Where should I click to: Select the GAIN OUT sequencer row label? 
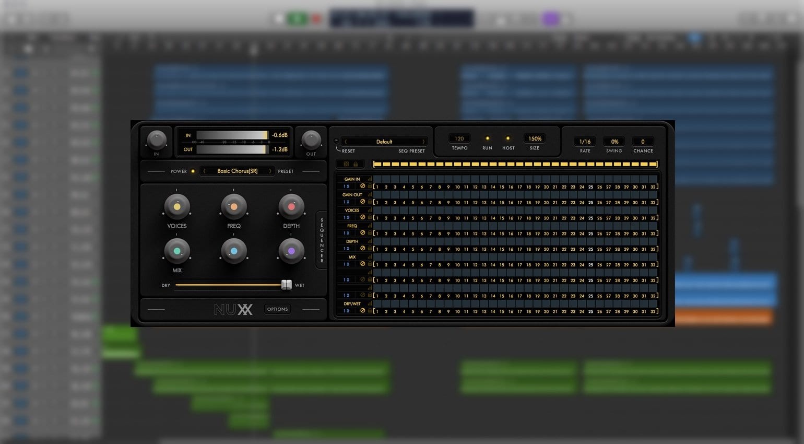(352, 195)
